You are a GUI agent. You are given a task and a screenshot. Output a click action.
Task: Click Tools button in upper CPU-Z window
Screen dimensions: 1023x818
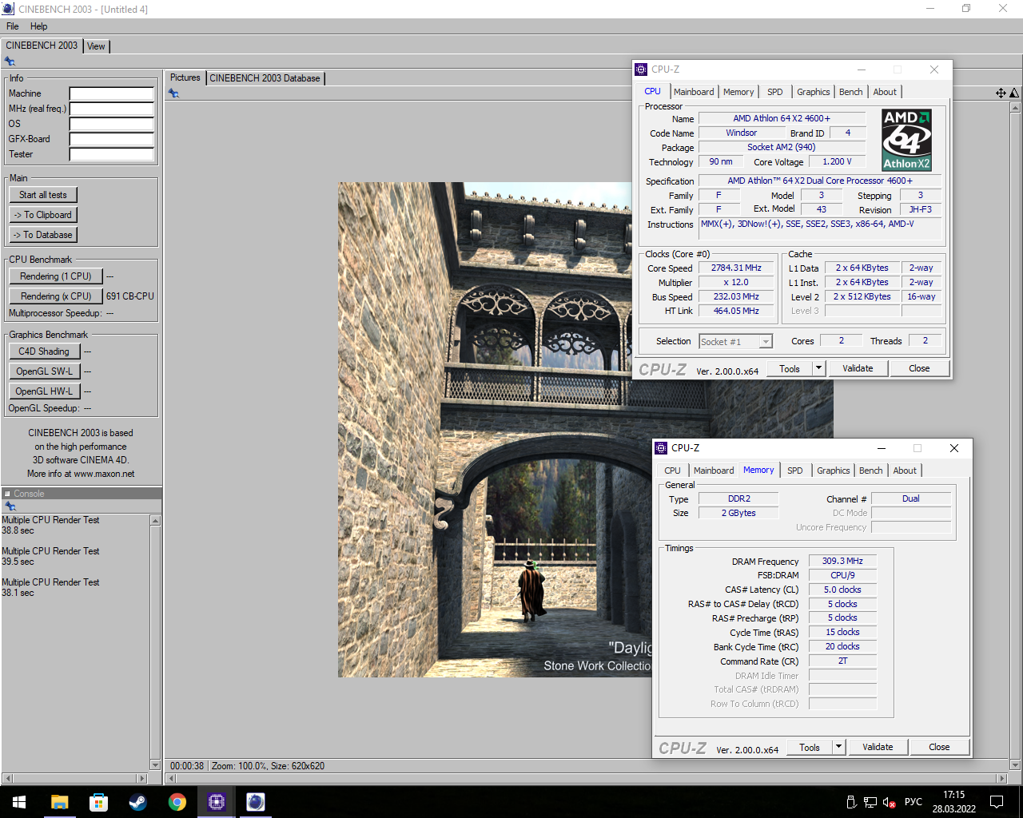(790, 368)
